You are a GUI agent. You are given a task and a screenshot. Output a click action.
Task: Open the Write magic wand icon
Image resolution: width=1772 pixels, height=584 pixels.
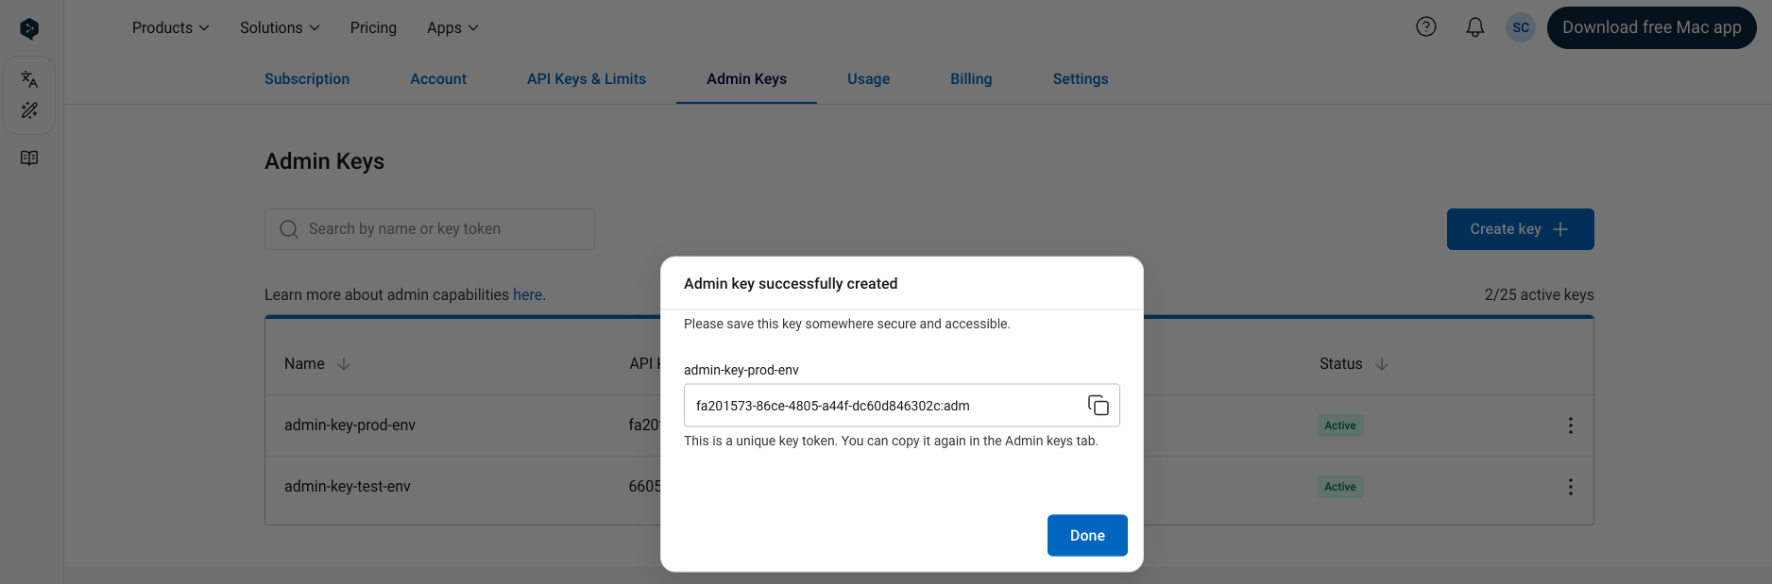(29, 110)
